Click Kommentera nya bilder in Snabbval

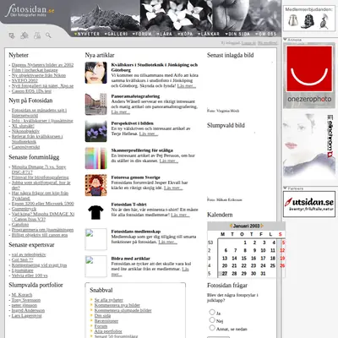(117, 305)
